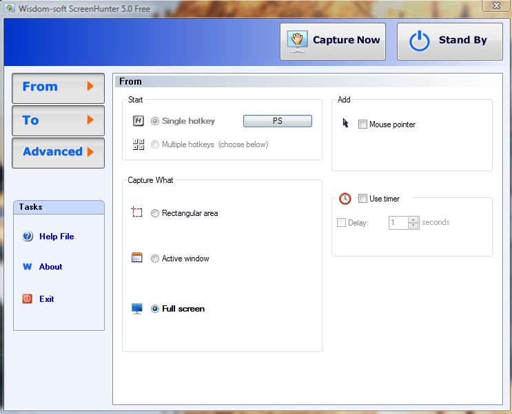Switch to the From tab

coord(58,88)
